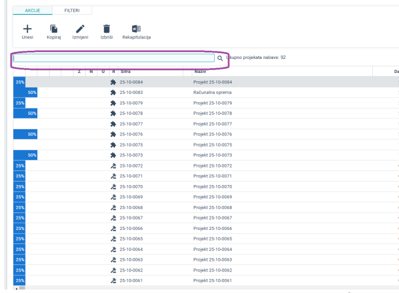Image resolution: width=399 pixels, height=293 pixels.
Task: Click the 25% progress bar for 25-10-0079
Action: (19, 103)
